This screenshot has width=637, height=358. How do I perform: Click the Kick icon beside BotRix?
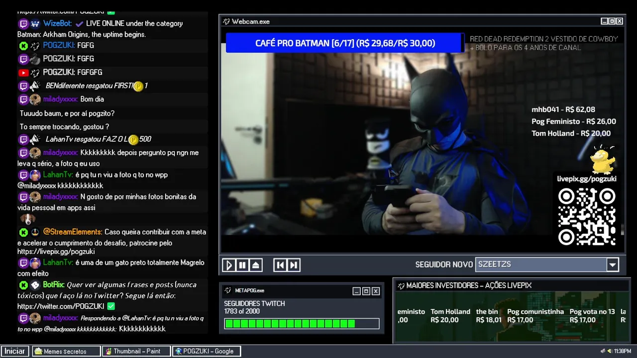[x=23, y=285]
